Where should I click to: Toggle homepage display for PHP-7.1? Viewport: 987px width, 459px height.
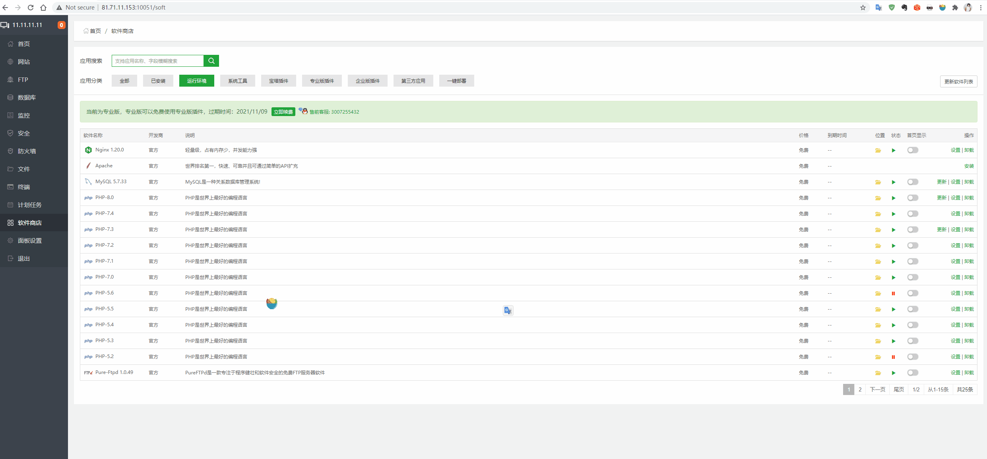pos(913,261)
